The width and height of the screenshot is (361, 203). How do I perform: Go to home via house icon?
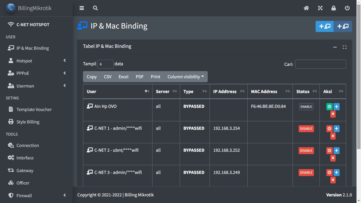point(306,8)
